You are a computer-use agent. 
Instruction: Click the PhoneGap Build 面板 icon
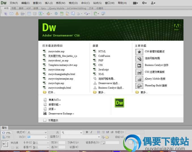pyautogui.click(x=139, y=86)
